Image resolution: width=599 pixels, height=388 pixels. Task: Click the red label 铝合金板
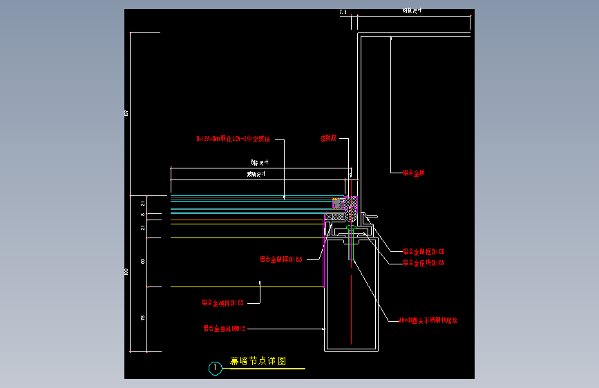(x=414, y=173)
